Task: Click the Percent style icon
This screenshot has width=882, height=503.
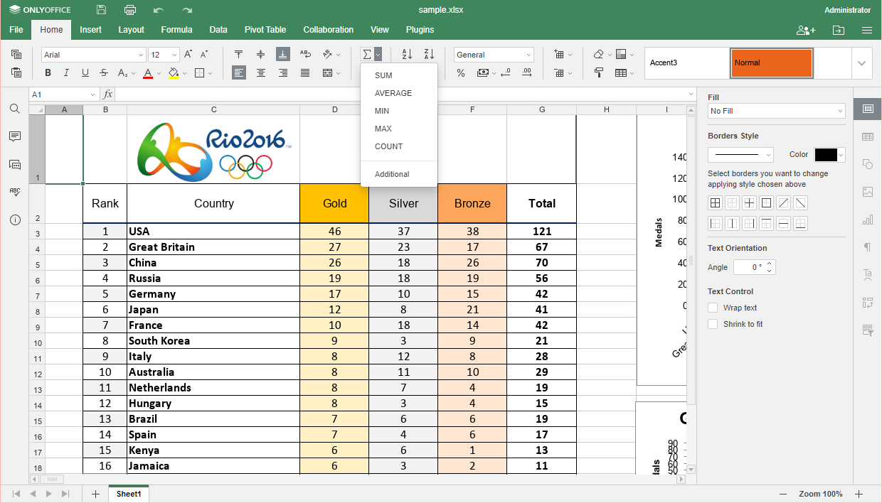Action: pyautogui.click(x=461, y=72)
